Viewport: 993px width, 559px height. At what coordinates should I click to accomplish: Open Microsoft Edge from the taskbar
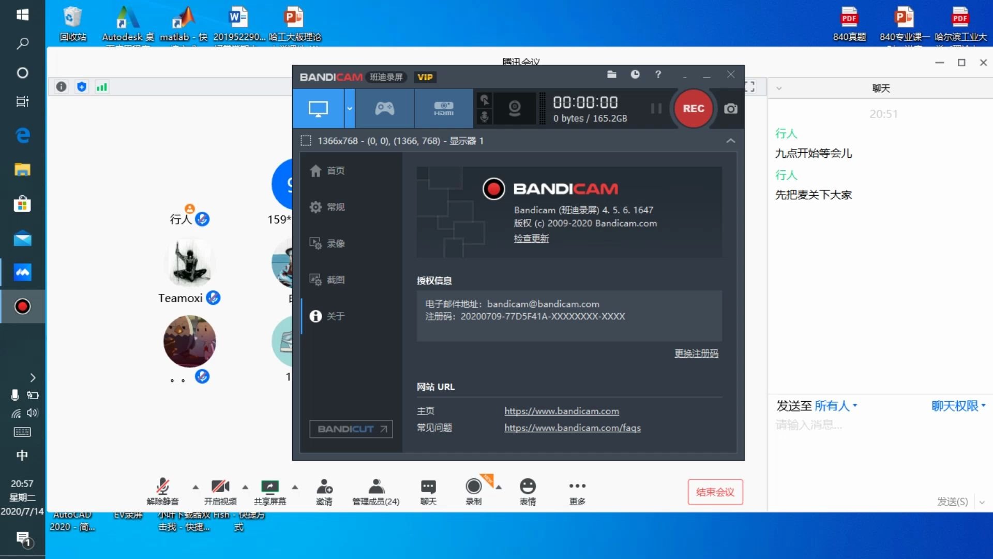click(22, 136)
